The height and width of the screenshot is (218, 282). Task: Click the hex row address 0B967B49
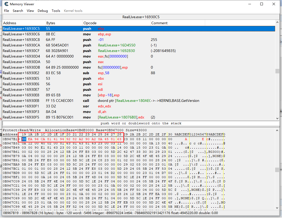click(11, 148)
